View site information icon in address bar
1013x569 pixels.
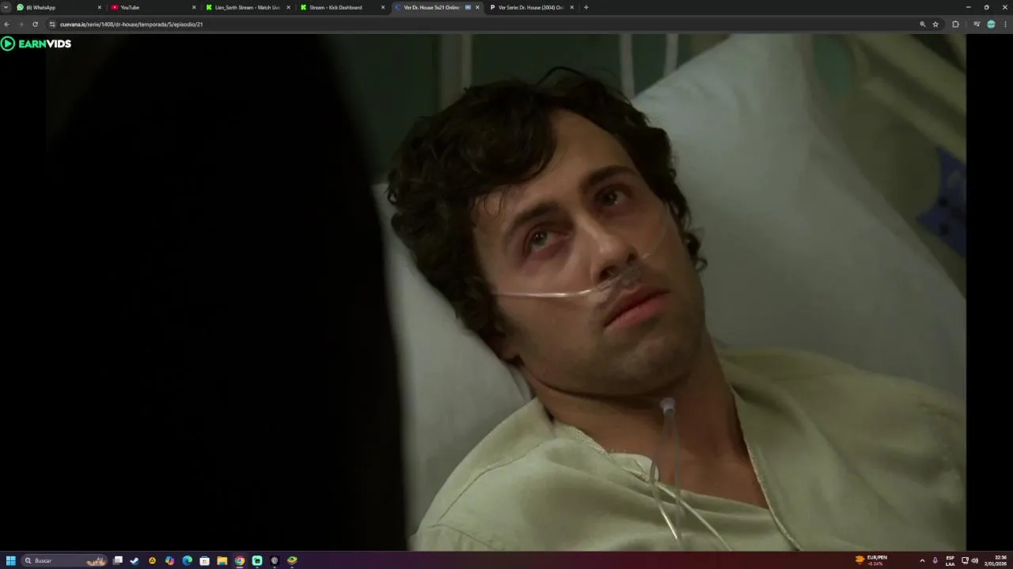pos(52,24)
